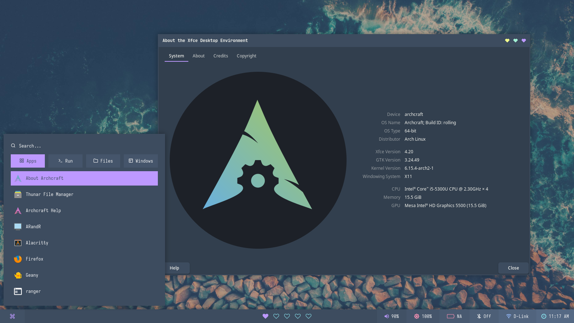Switch to the System tab

177,56
